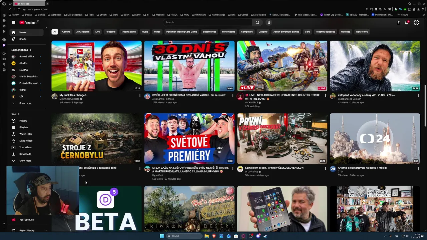Open Steam from the taskbar
The height and width of the screenshot is (240, 427).
pyautogui.click(x=265, y=236)
